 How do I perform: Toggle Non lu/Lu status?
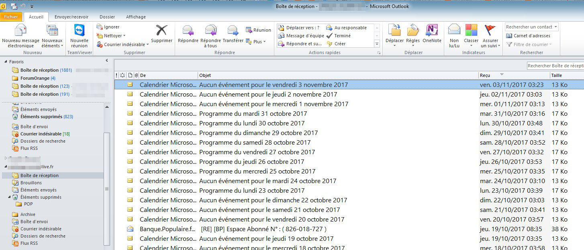click(x=454, y=36)
